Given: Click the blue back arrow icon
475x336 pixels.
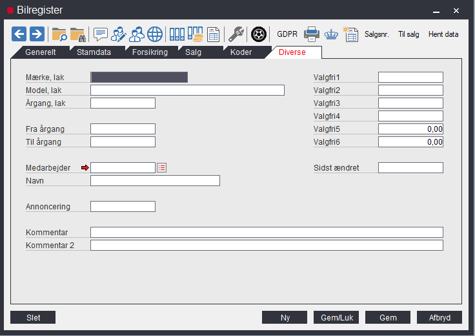Looking at the screenshot, I should click(19, 34).
